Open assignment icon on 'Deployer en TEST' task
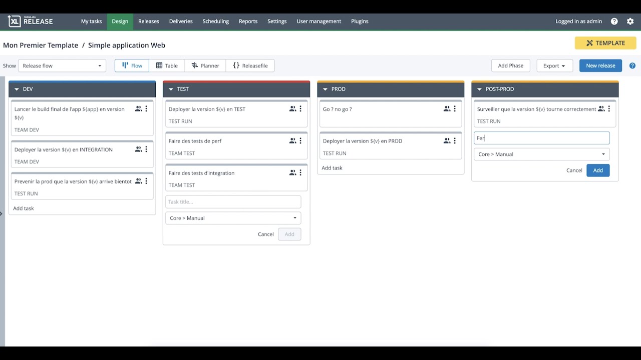This screenshot has width=641, height=360. pyautogui.click(x=293, y=108)
